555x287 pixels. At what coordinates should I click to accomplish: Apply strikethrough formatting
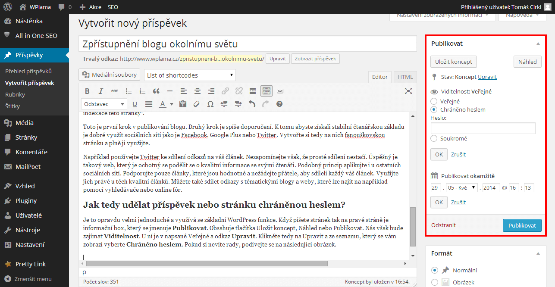click(x=115, y=91)
